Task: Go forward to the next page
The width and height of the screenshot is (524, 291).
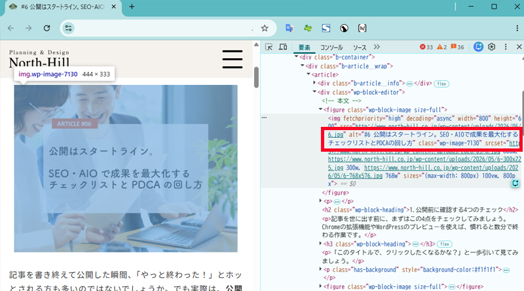Action: point(28,28)
